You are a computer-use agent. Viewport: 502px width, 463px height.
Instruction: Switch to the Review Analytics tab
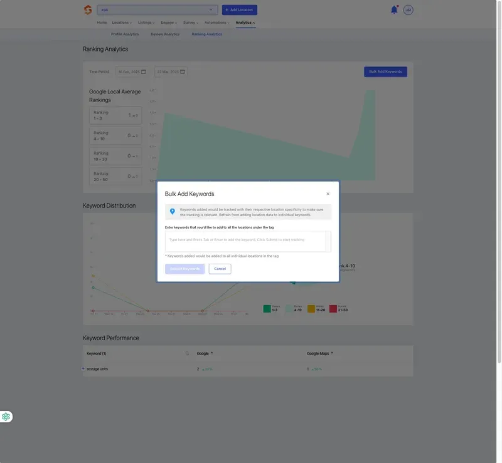pyautogui.click(x=165, y=34)
